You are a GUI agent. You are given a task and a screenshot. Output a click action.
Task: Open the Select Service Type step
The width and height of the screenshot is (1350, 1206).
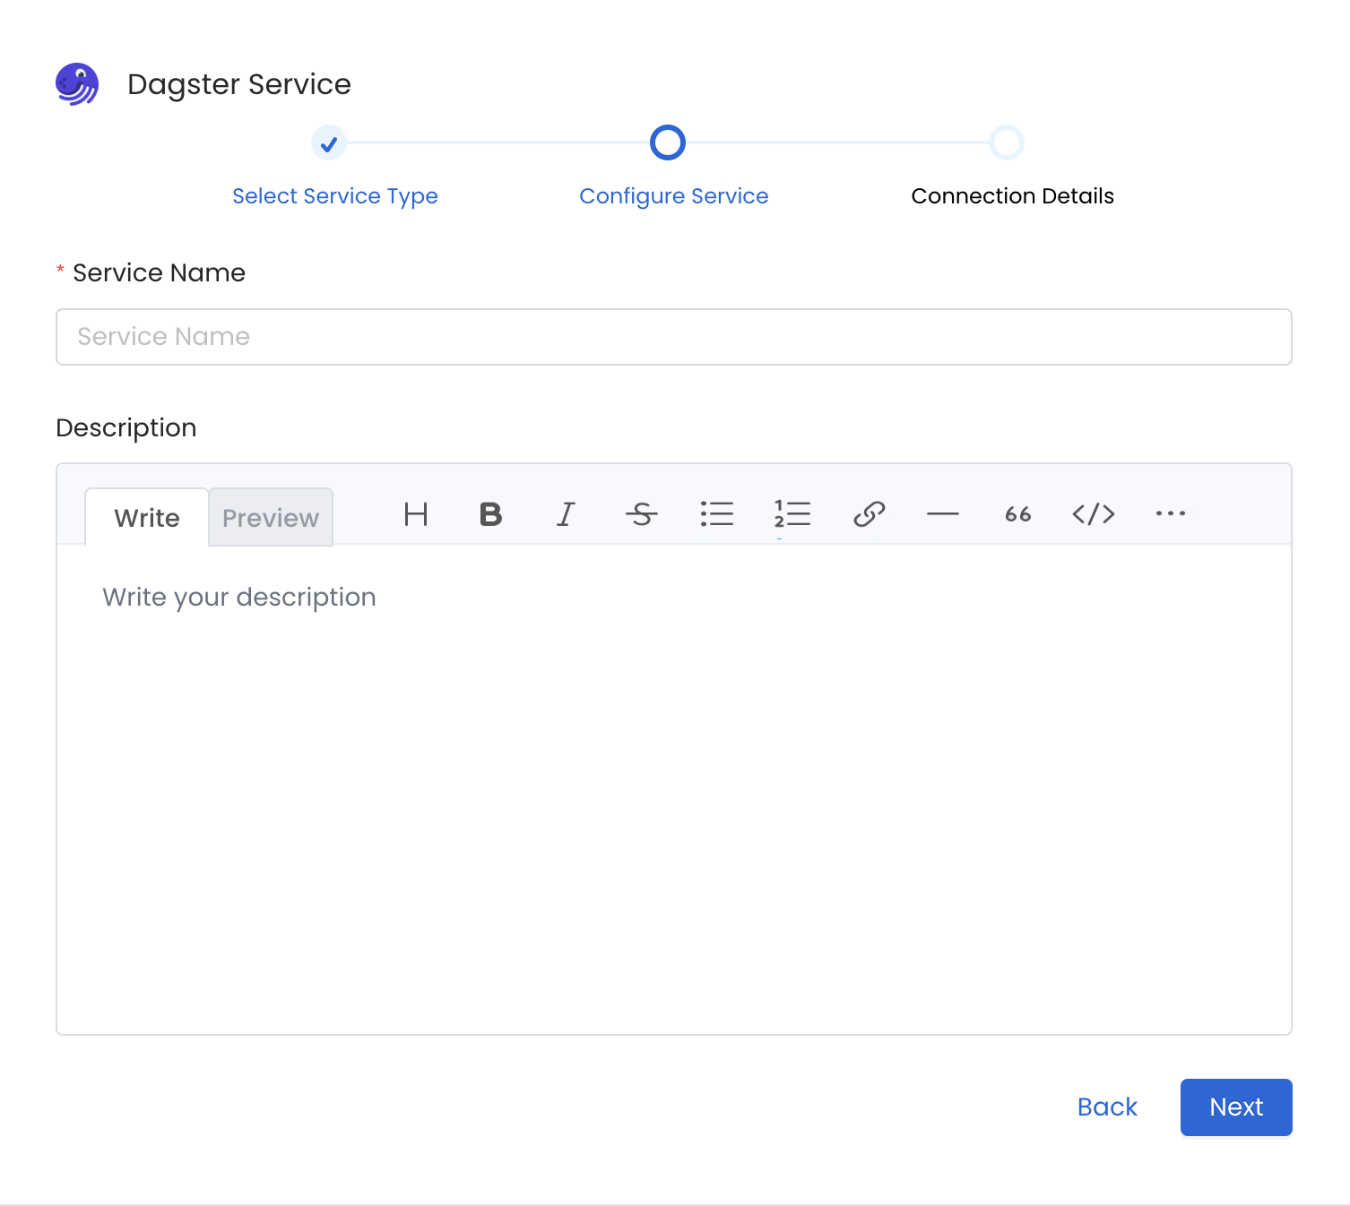tap(329, 142)
